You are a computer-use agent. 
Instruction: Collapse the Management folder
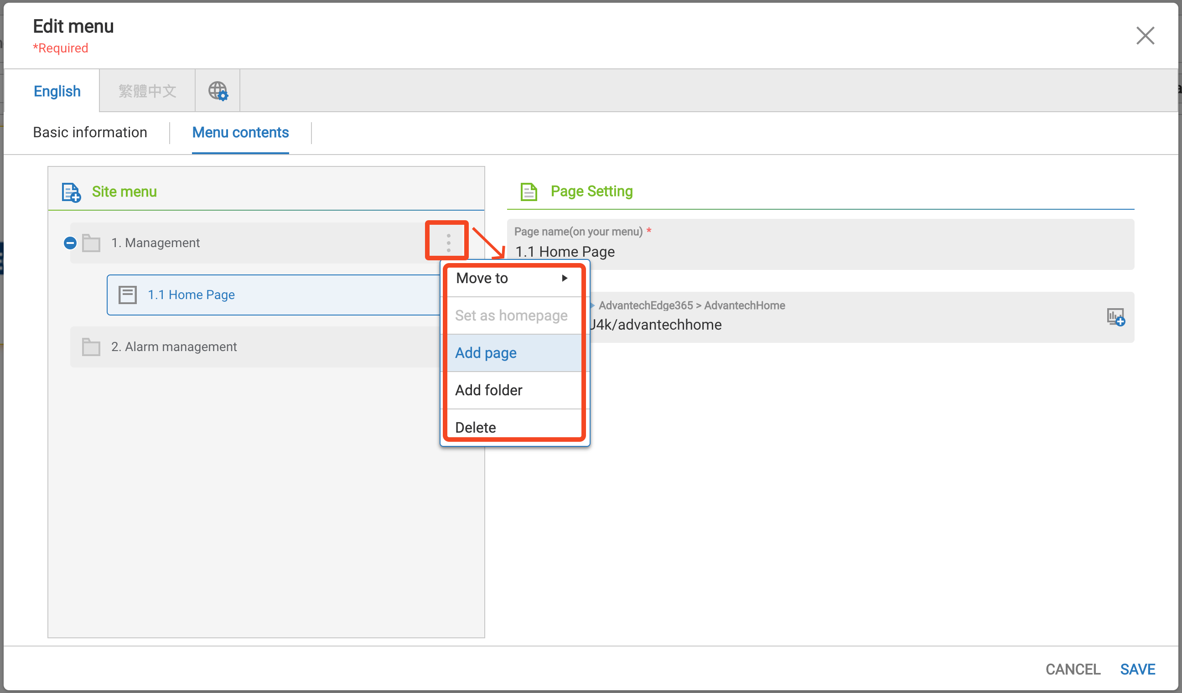click(70, 243)
